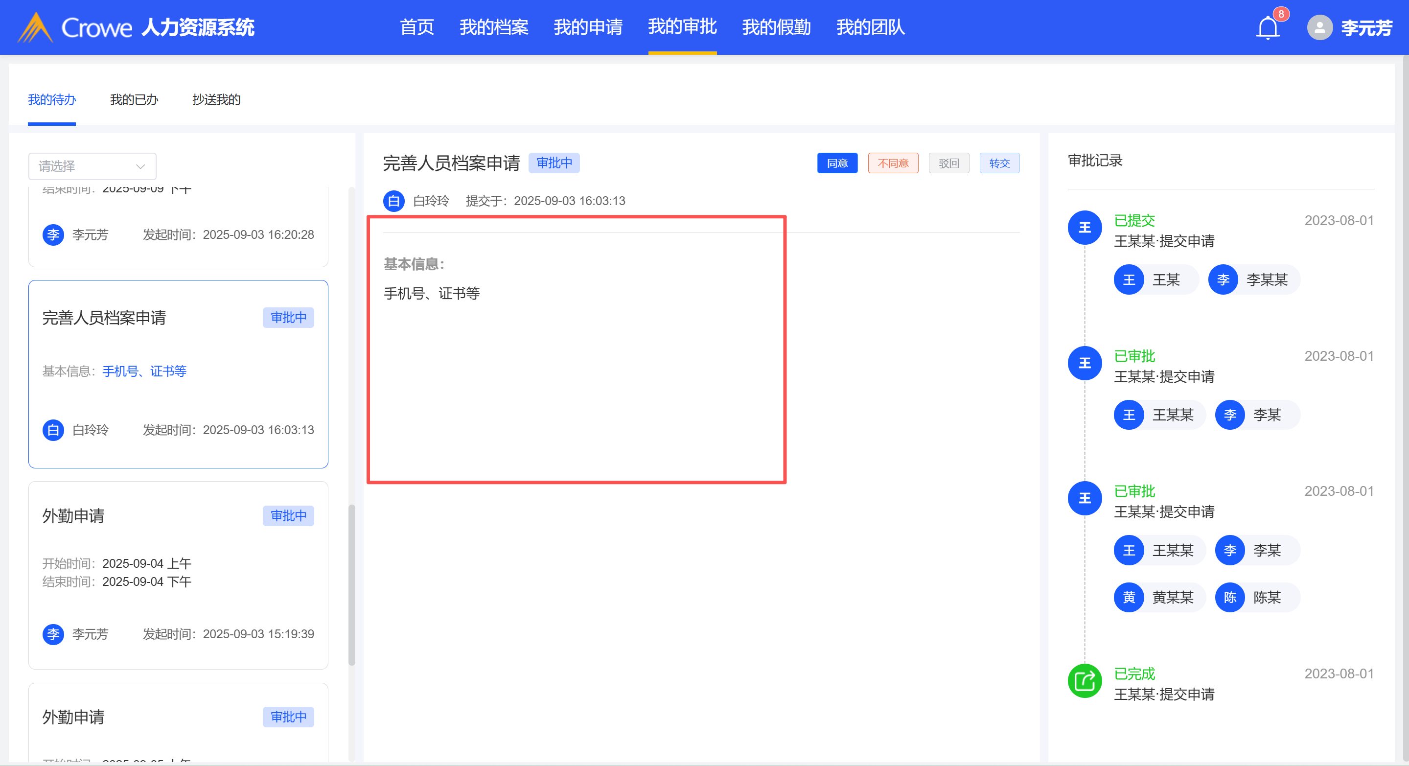The height and width of the screenshot is (766, 1409).
Task: Click the 陈 avatar chip for 陈某
Action: pos(1229,598)
